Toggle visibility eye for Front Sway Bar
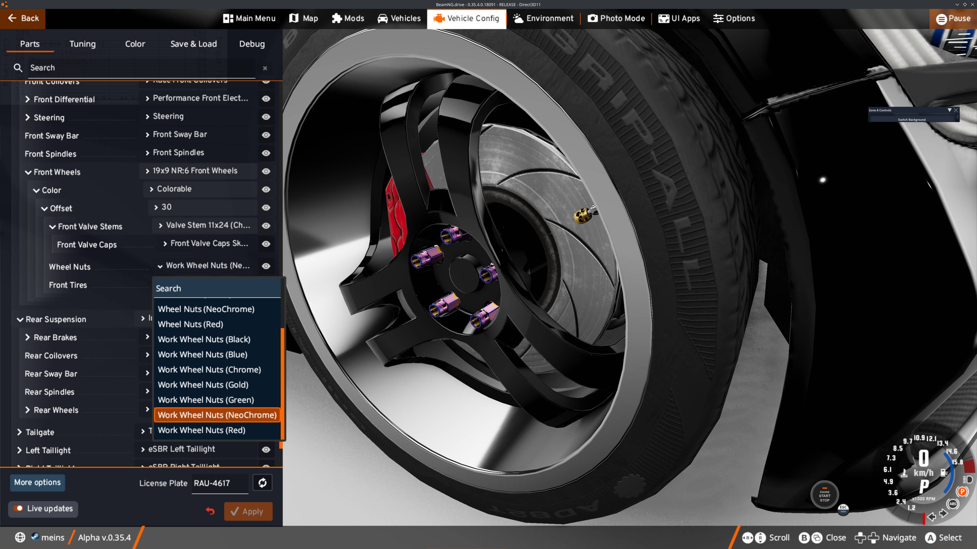Viewport: 977px width, 549px height. (266, 135)
